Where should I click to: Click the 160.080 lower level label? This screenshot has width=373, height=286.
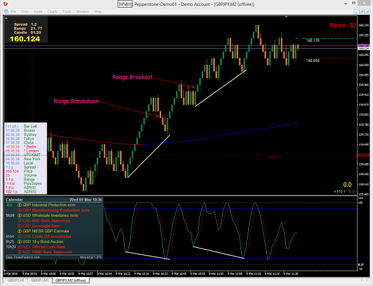(x=313, y=61)
